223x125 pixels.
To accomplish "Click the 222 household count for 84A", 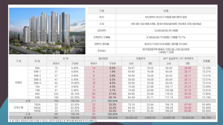I will 56,94.
